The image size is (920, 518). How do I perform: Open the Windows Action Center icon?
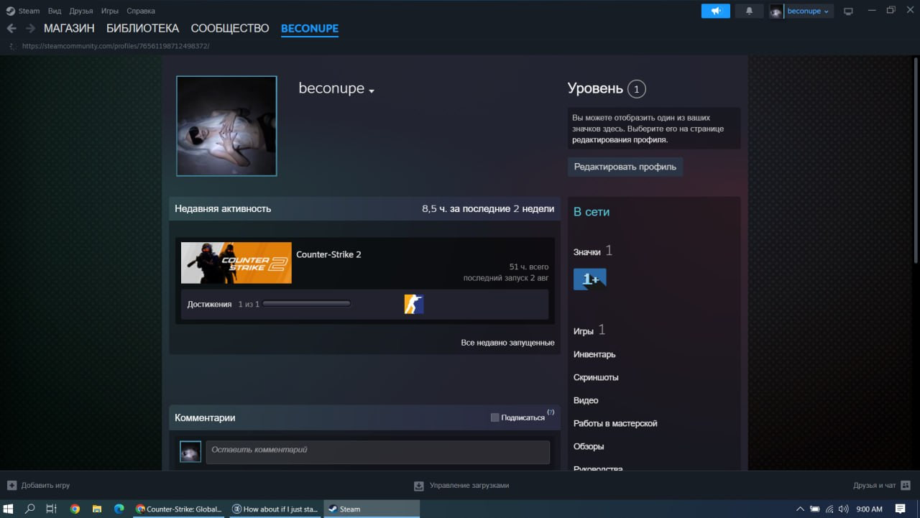pos(901,509)
